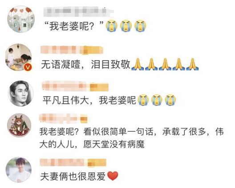Click the first praying hands emoji
The image size is (235, 188).
138,64
